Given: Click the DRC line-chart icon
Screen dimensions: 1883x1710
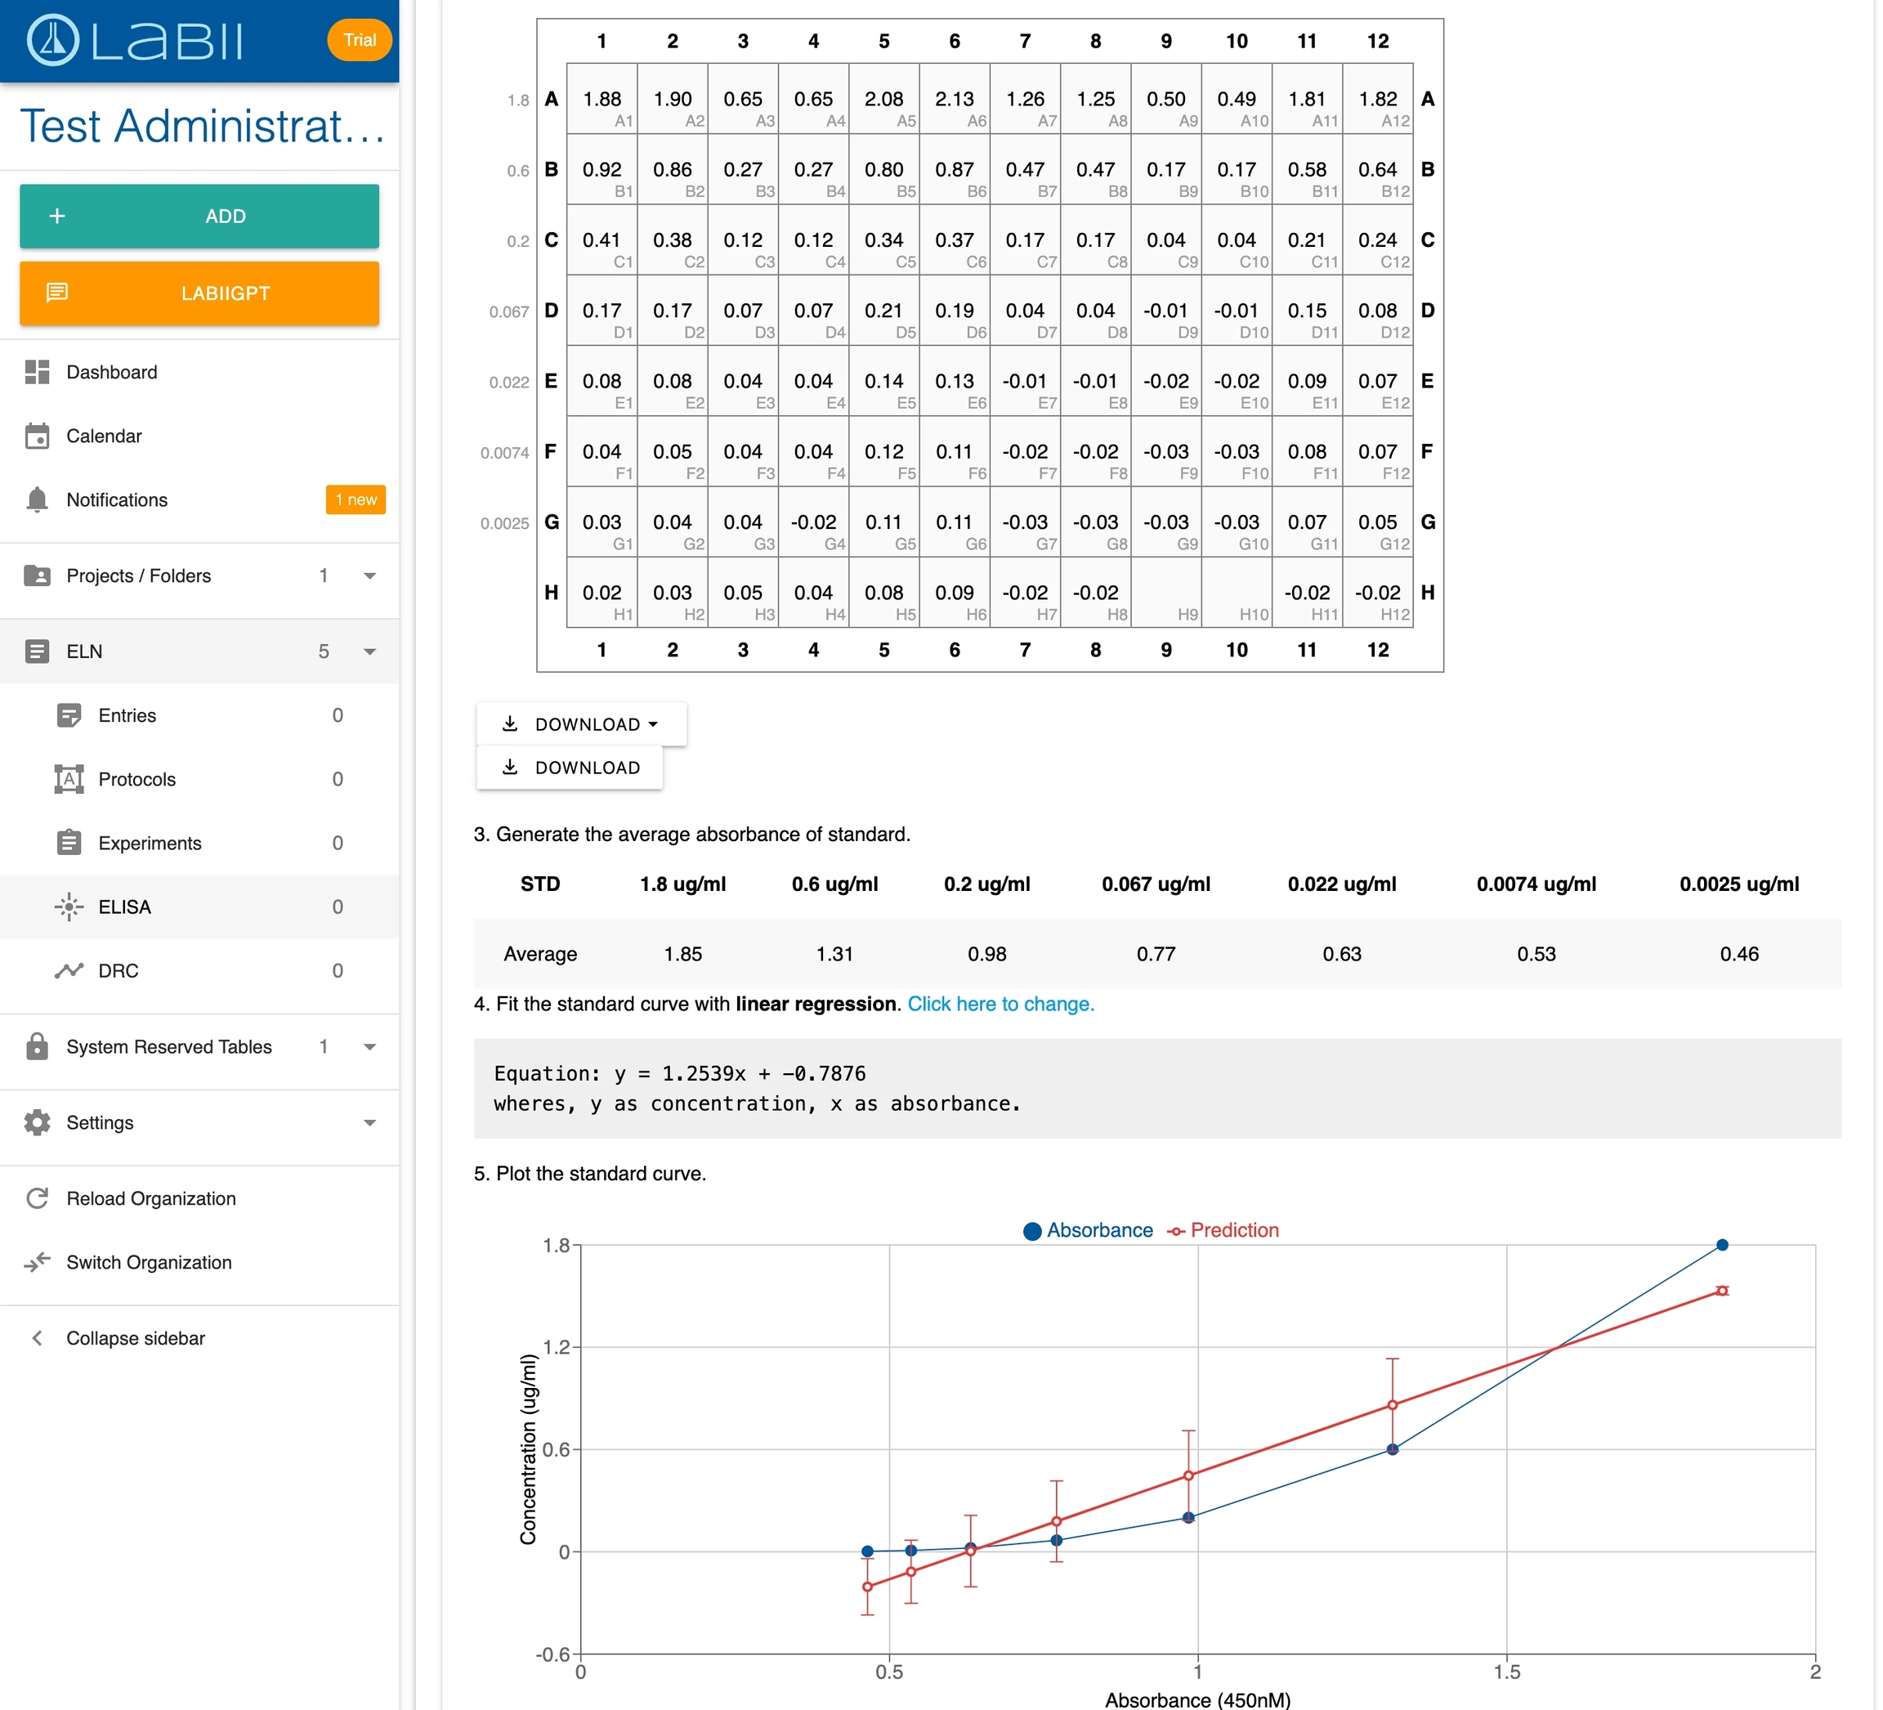Looking at the screenshot, I should point(69,971).
